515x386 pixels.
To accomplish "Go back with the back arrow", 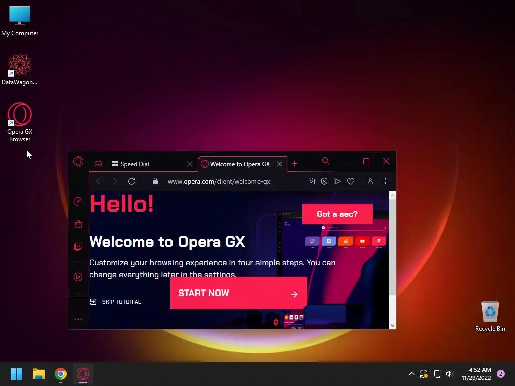I will click(98, 181).
